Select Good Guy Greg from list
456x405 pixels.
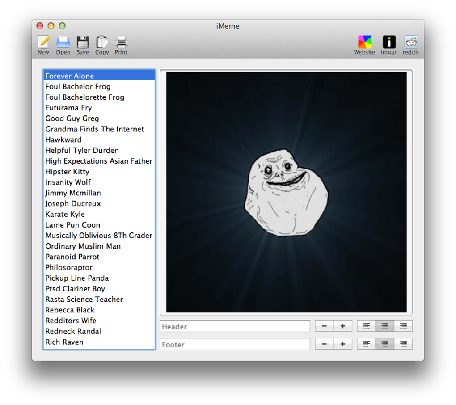pyautogui.click(x=99, y=118)
